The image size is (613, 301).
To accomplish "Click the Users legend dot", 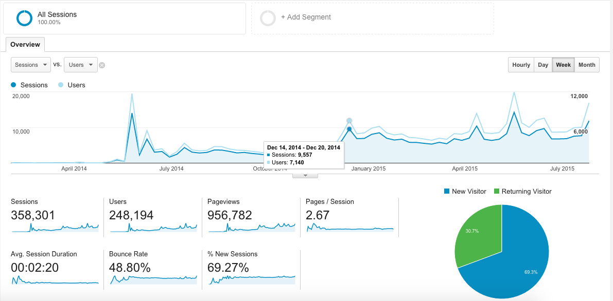I will click(61, 85).
